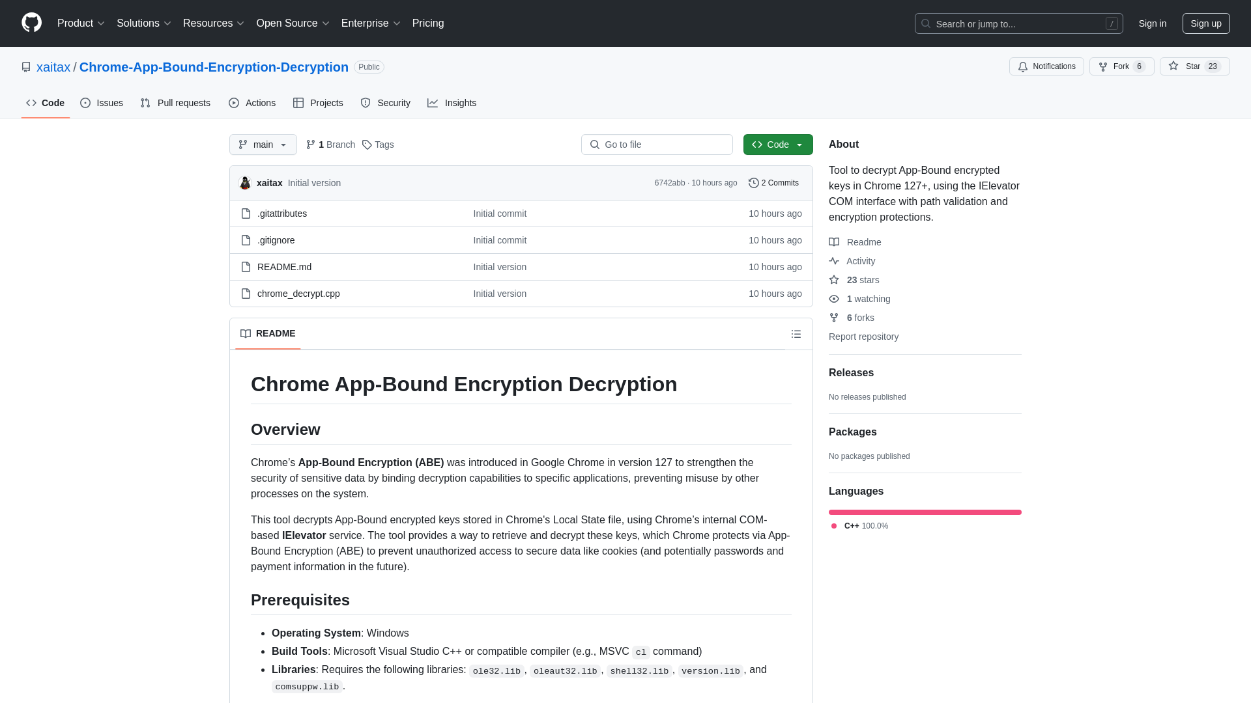Switch to the Insights tab
This screenshot has height=703, width=1251.
pos(452,103)
